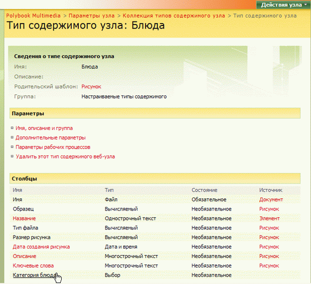The width and height of the screenshot is (311, 284).
Task: Click the Образец column name
Action: (23, 209)
